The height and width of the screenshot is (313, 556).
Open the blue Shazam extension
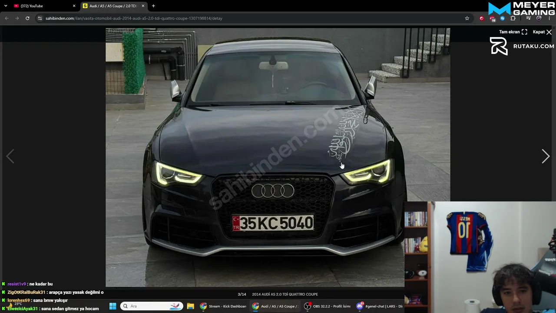503,18
